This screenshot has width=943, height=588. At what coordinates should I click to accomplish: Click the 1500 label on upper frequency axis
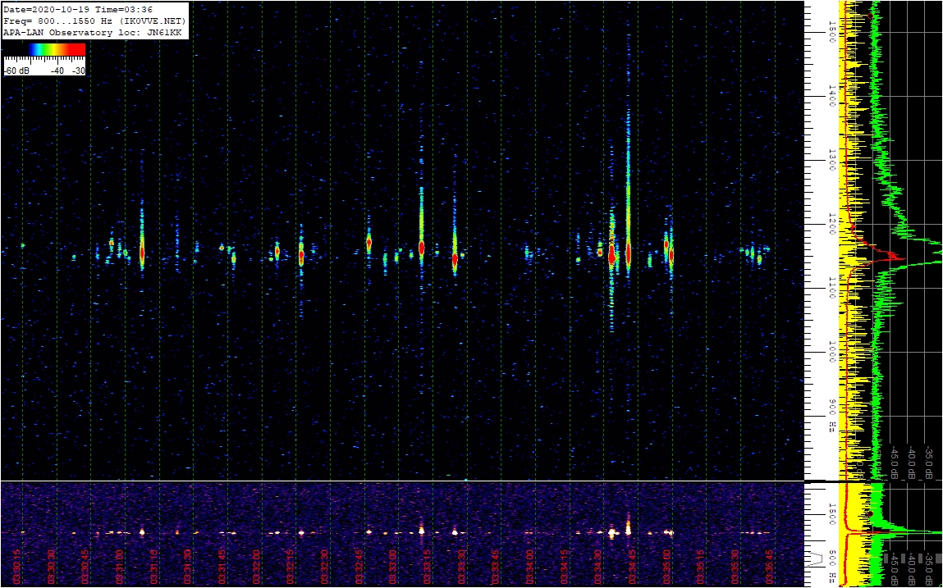pos(832,30)
